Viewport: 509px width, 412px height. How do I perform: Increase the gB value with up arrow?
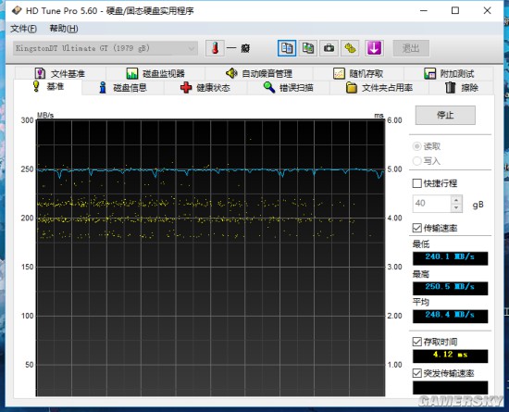456,200
